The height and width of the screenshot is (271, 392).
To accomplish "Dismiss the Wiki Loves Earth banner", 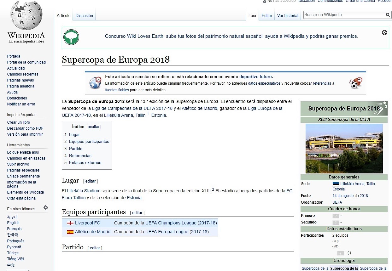I will click(x=384, y=32).
